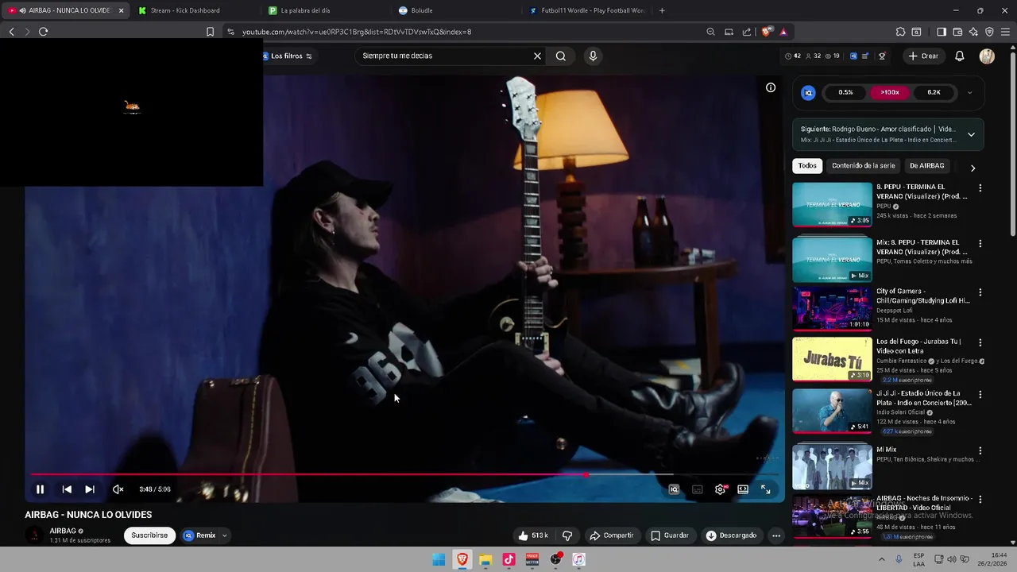Expand the Remix dropdown chevron
This screenshot has height=572, width=1017.
[x=224, y=535]
